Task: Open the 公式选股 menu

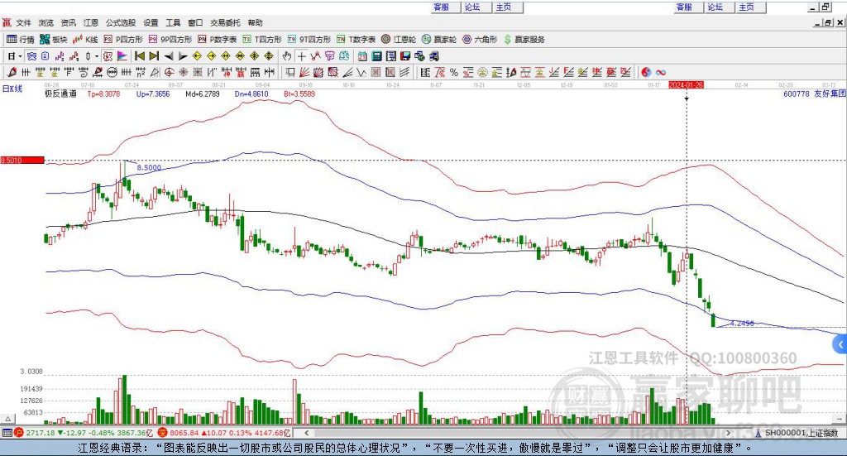Action: [x=121, y=22]
